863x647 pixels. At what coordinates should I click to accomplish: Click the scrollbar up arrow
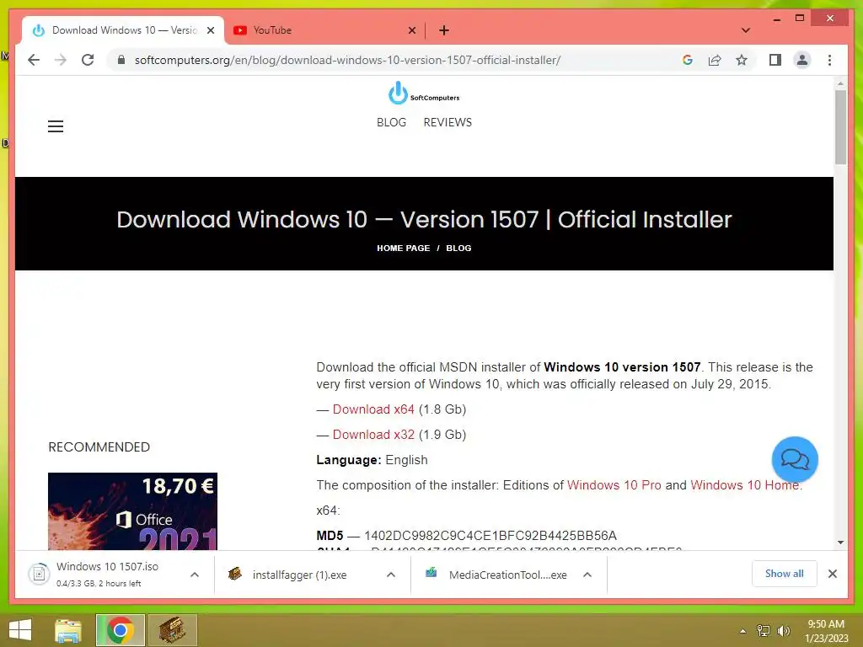click(840, 83)
